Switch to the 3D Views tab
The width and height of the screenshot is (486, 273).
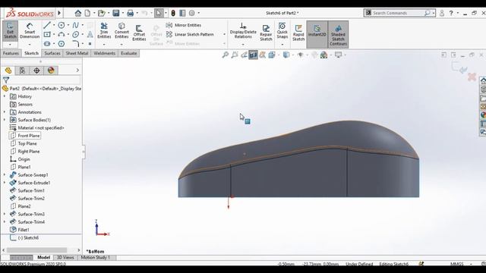(65, 258)
